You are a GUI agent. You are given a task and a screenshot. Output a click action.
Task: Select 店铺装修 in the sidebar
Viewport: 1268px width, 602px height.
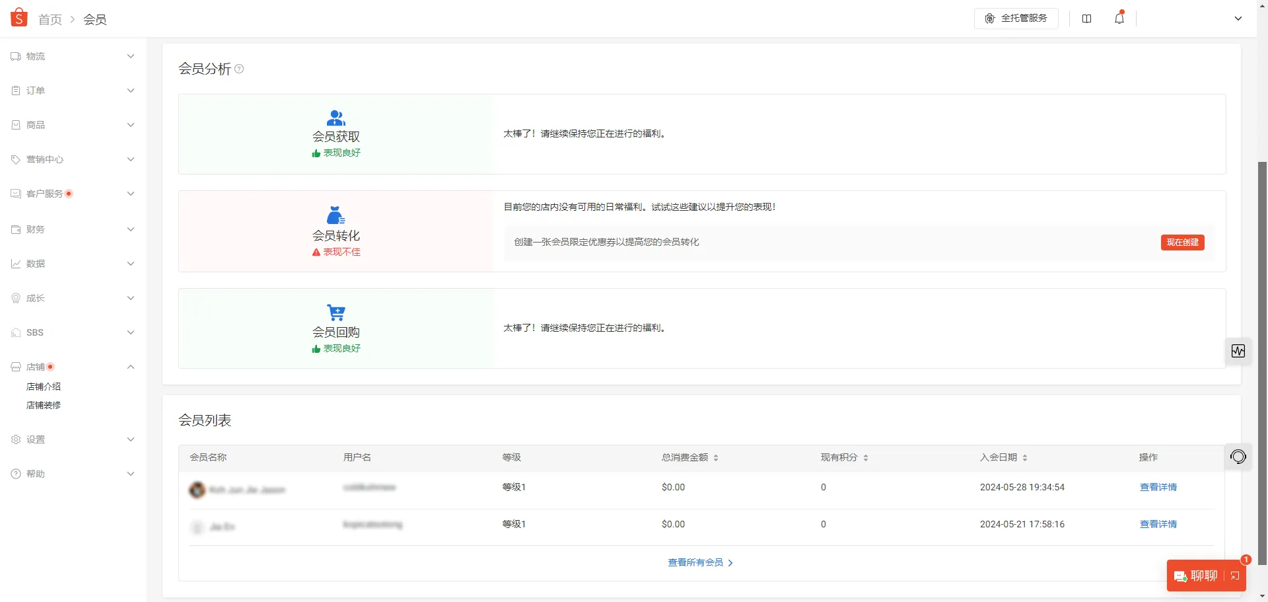[43, 405]
